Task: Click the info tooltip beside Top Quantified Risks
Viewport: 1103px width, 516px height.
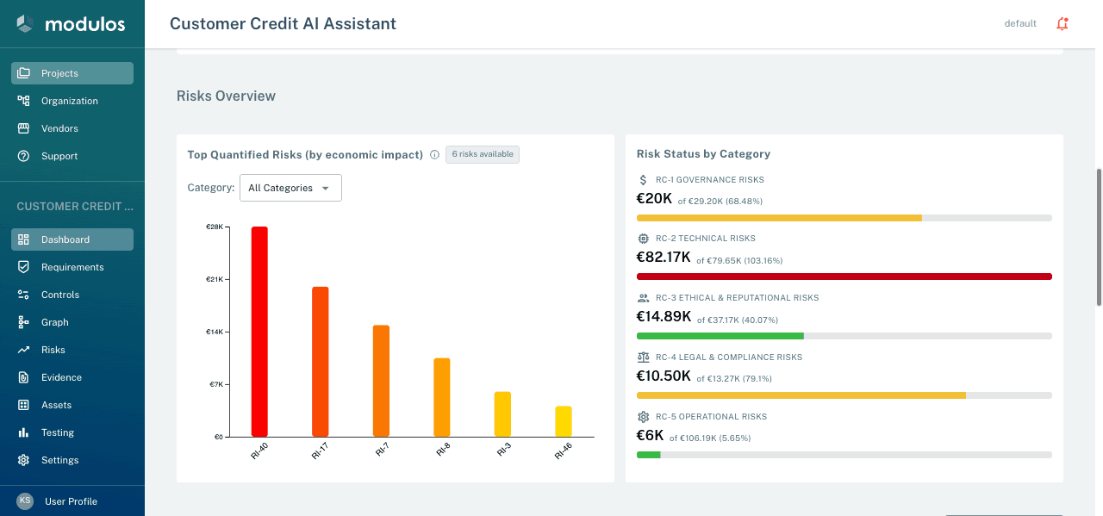Action: (x=434, y=154)
